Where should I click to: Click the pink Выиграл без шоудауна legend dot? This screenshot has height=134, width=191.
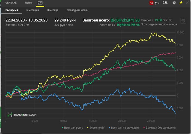click(144, 128)
